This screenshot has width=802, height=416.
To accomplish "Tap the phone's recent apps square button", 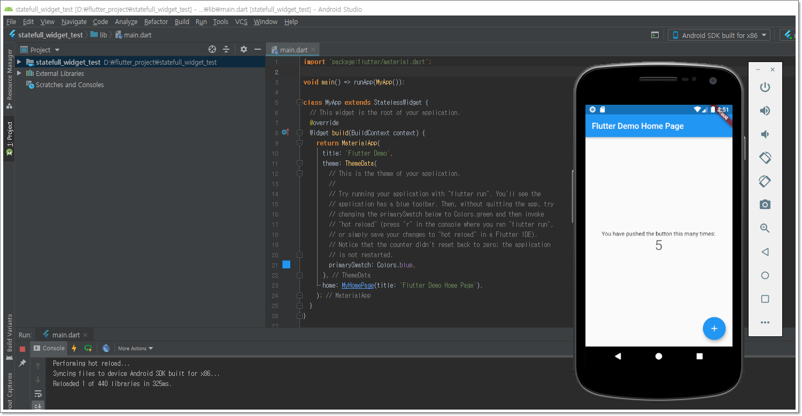I will coord(699,356).
